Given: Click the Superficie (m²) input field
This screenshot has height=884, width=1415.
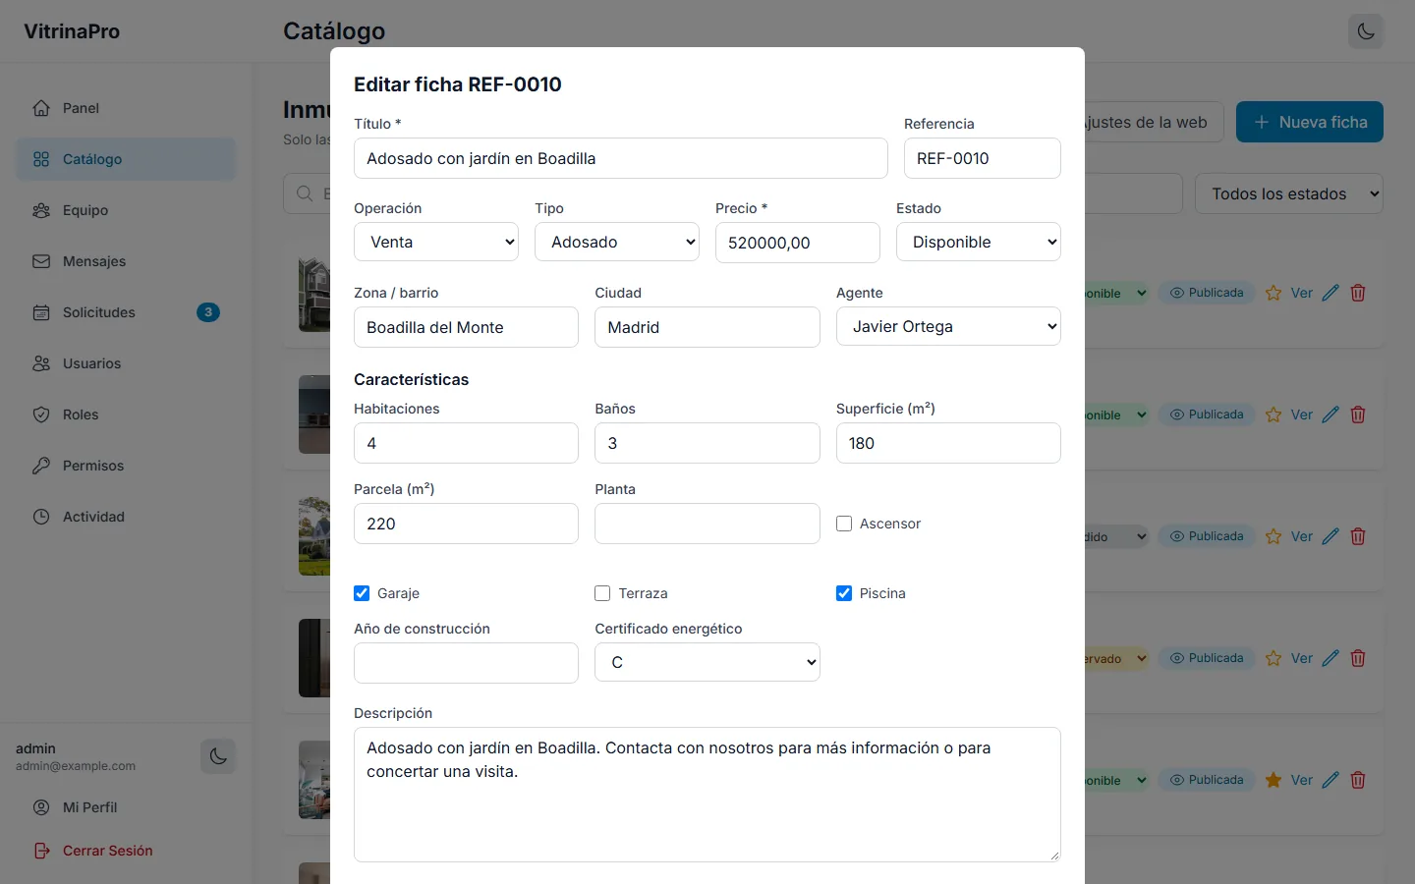Looking at the screenshot, I should pyautogui.click(x=948, y=443).
